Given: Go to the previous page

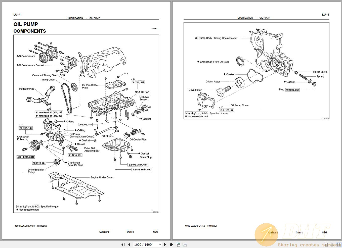Looking at the screenshot, I should [129, 244].
